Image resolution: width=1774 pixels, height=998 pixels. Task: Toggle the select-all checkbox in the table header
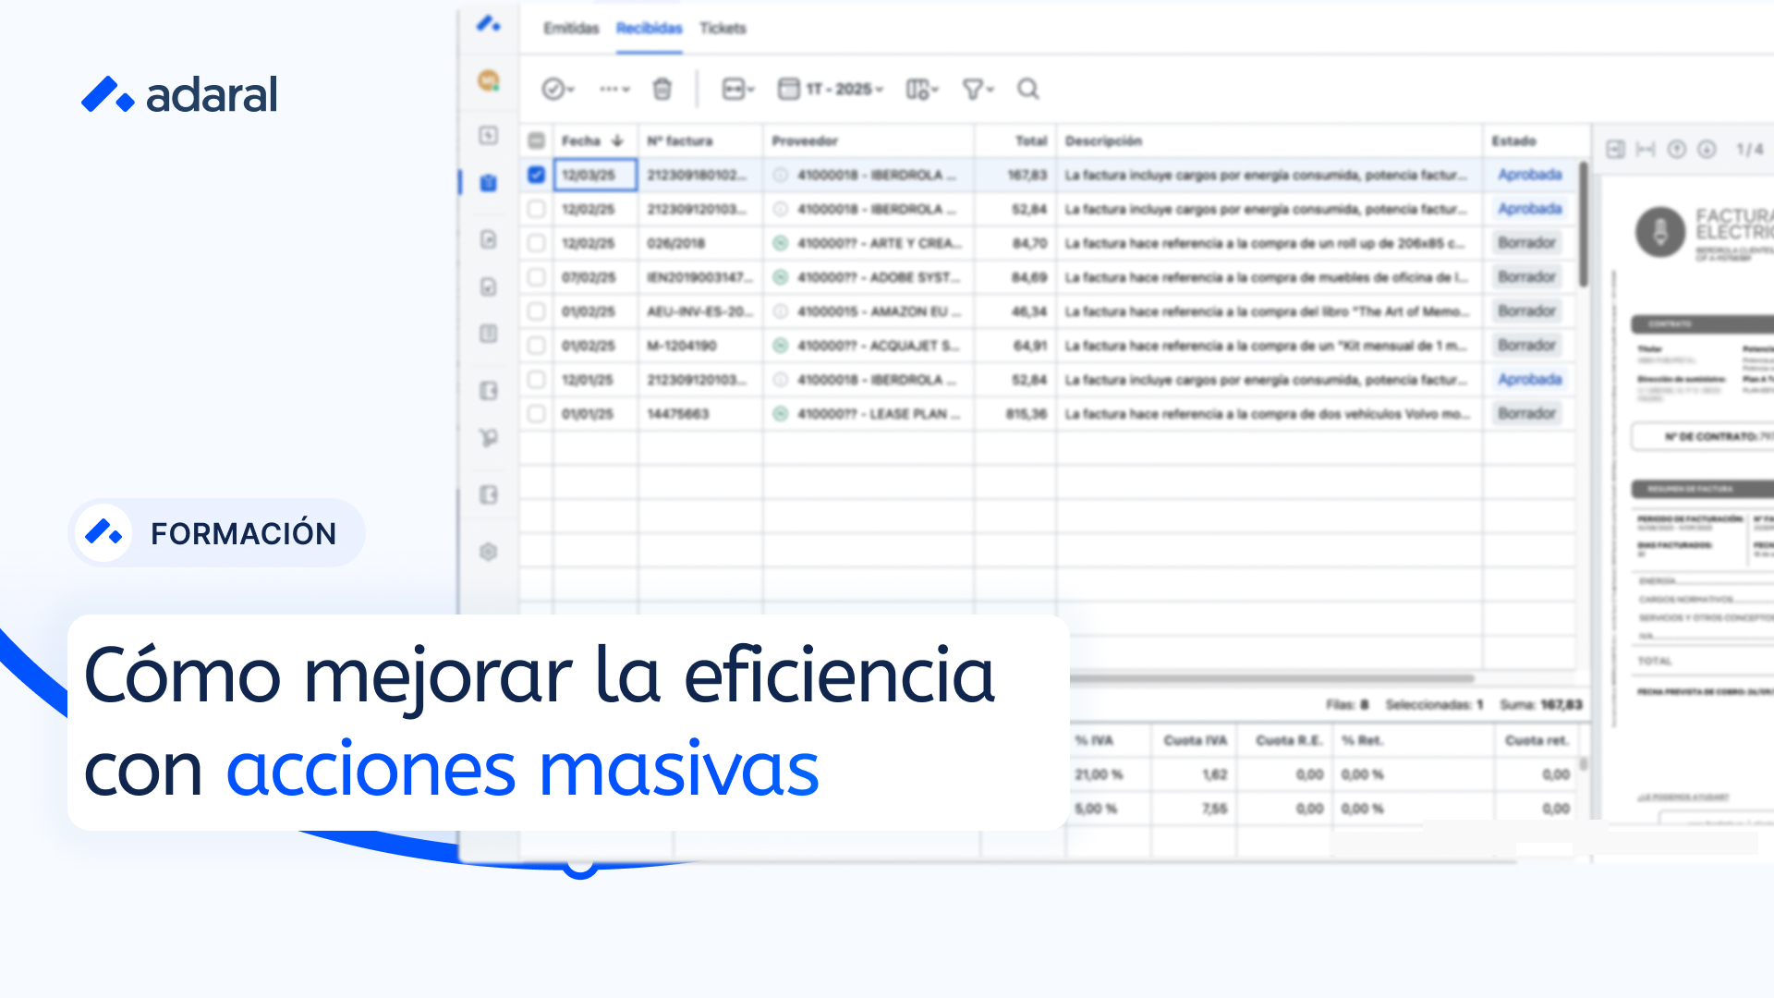point(536,140)
